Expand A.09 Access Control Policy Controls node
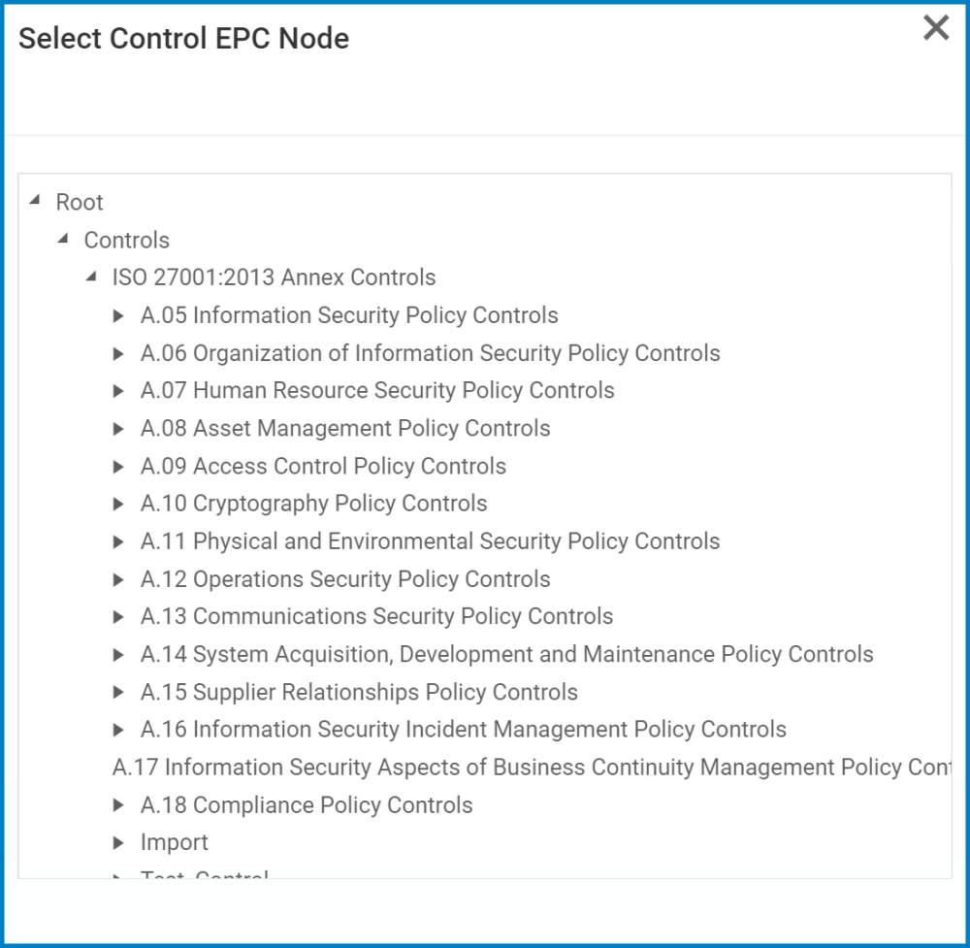970x948 pixels. [117, 466]
